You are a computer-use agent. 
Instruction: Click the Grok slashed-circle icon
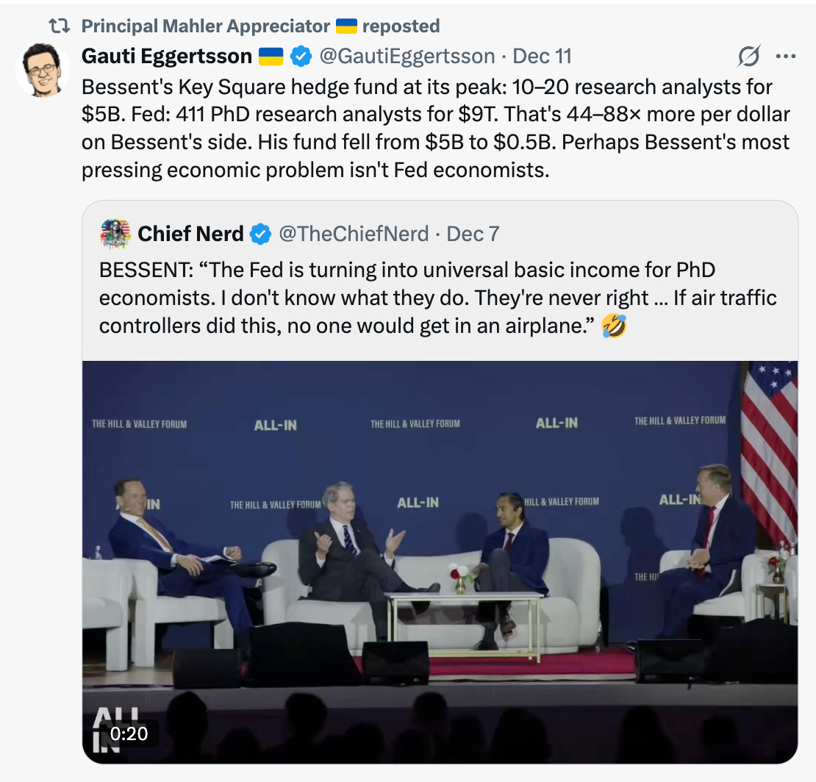pos(748,56)
